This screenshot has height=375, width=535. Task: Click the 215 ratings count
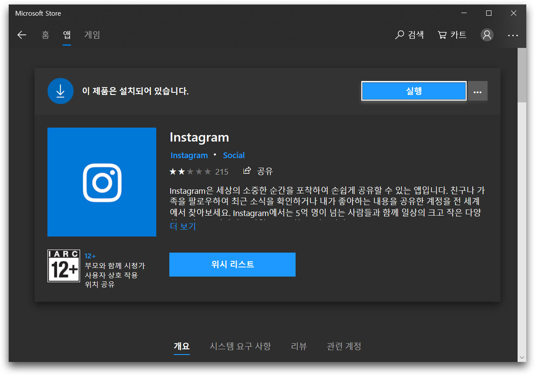(222, 172)
